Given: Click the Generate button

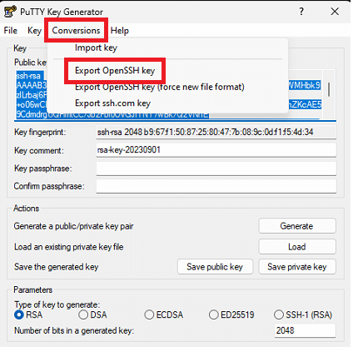Looking at the screenshot, I should point(297,226).
